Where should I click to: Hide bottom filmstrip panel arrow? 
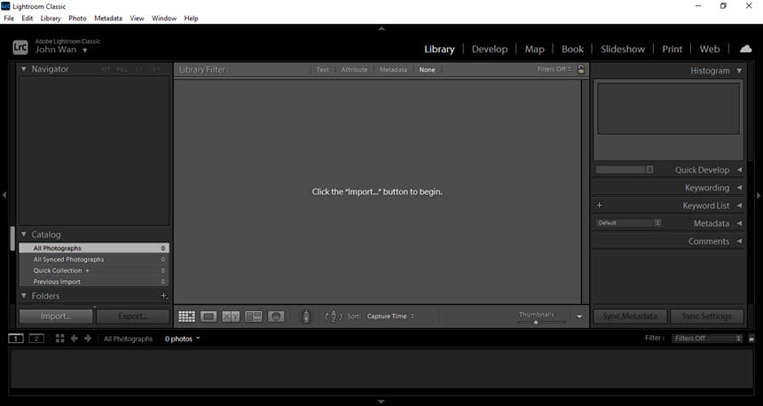coord(381,402)
